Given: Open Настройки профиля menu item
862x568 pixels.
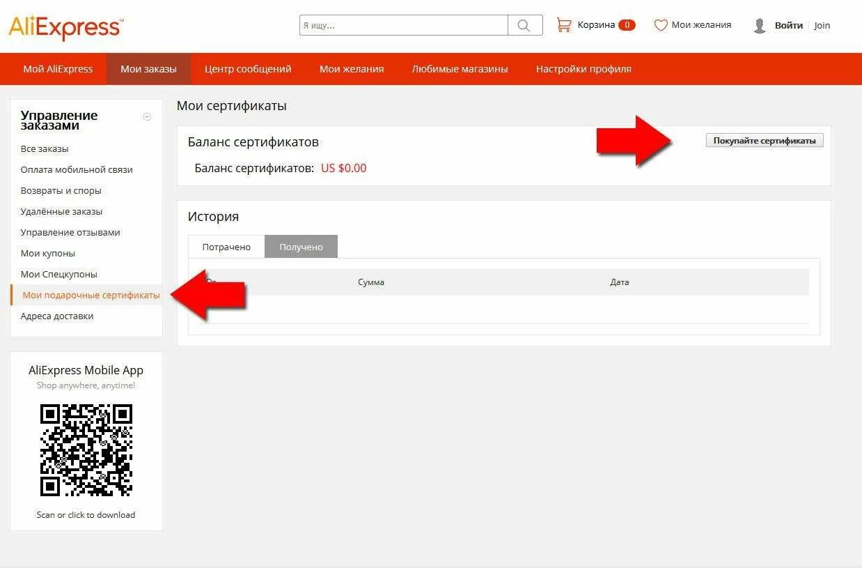Looking at the screenshot, I should click(x=583, y=69).
